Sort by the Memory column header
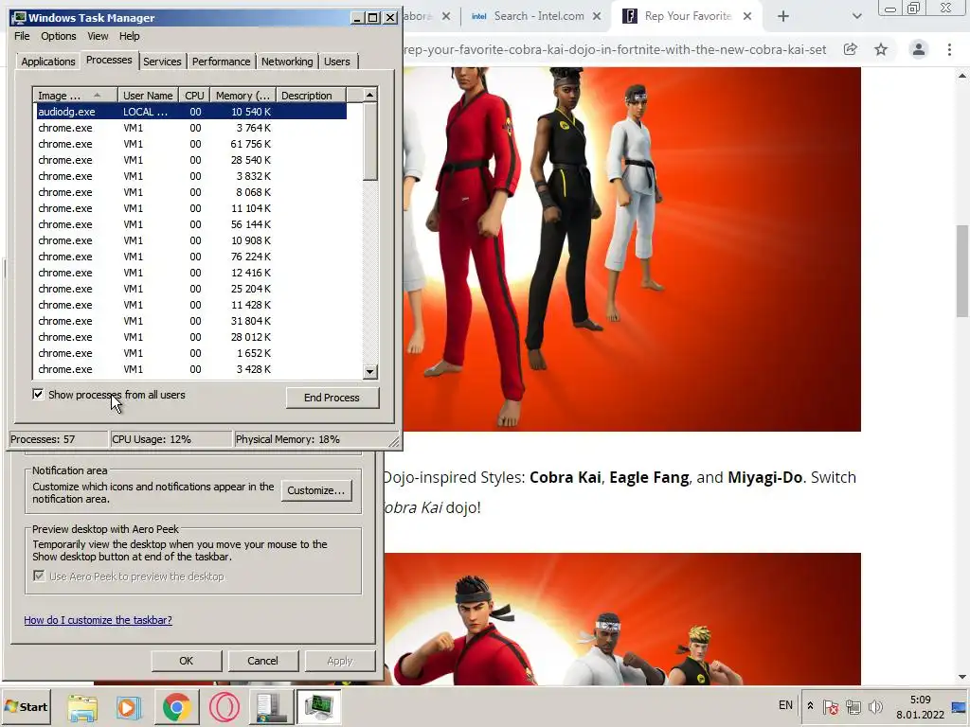 pyautogui.click(x=243, y=96)
